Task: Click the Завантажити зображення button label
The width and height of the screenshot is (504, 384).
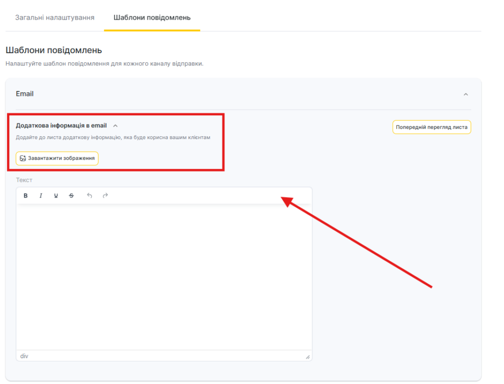Action: 61,159
